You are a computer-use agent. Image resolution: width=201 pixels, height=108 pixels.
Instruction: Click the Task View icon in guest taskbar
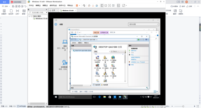point(94,97)
